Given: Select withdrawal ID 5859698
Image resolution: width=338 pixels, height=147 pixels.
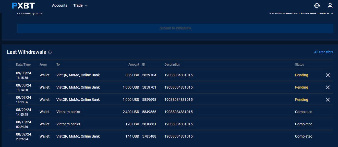Looking at the screenshot, I should pos(149,100).
